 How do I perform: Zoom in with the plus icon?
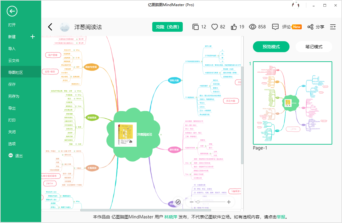click(229, 202)
